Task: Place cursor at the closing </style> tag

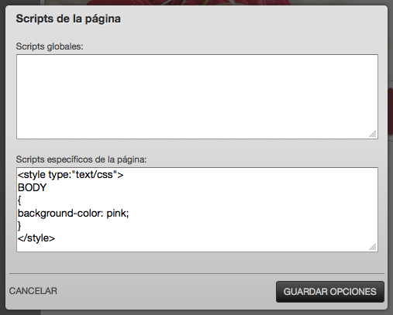Action: (36, 238)
